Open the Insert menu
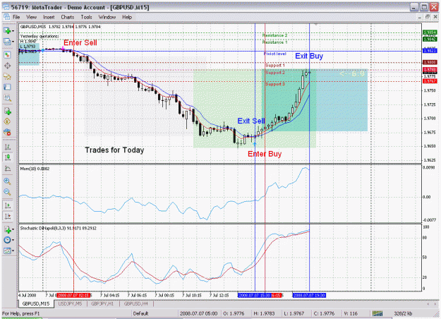The width and height of the screenshot is (441, 319). tap(49, 17)
